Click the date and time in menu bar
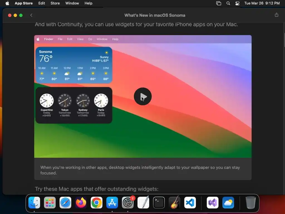The image size is (285, 214). 262,3
